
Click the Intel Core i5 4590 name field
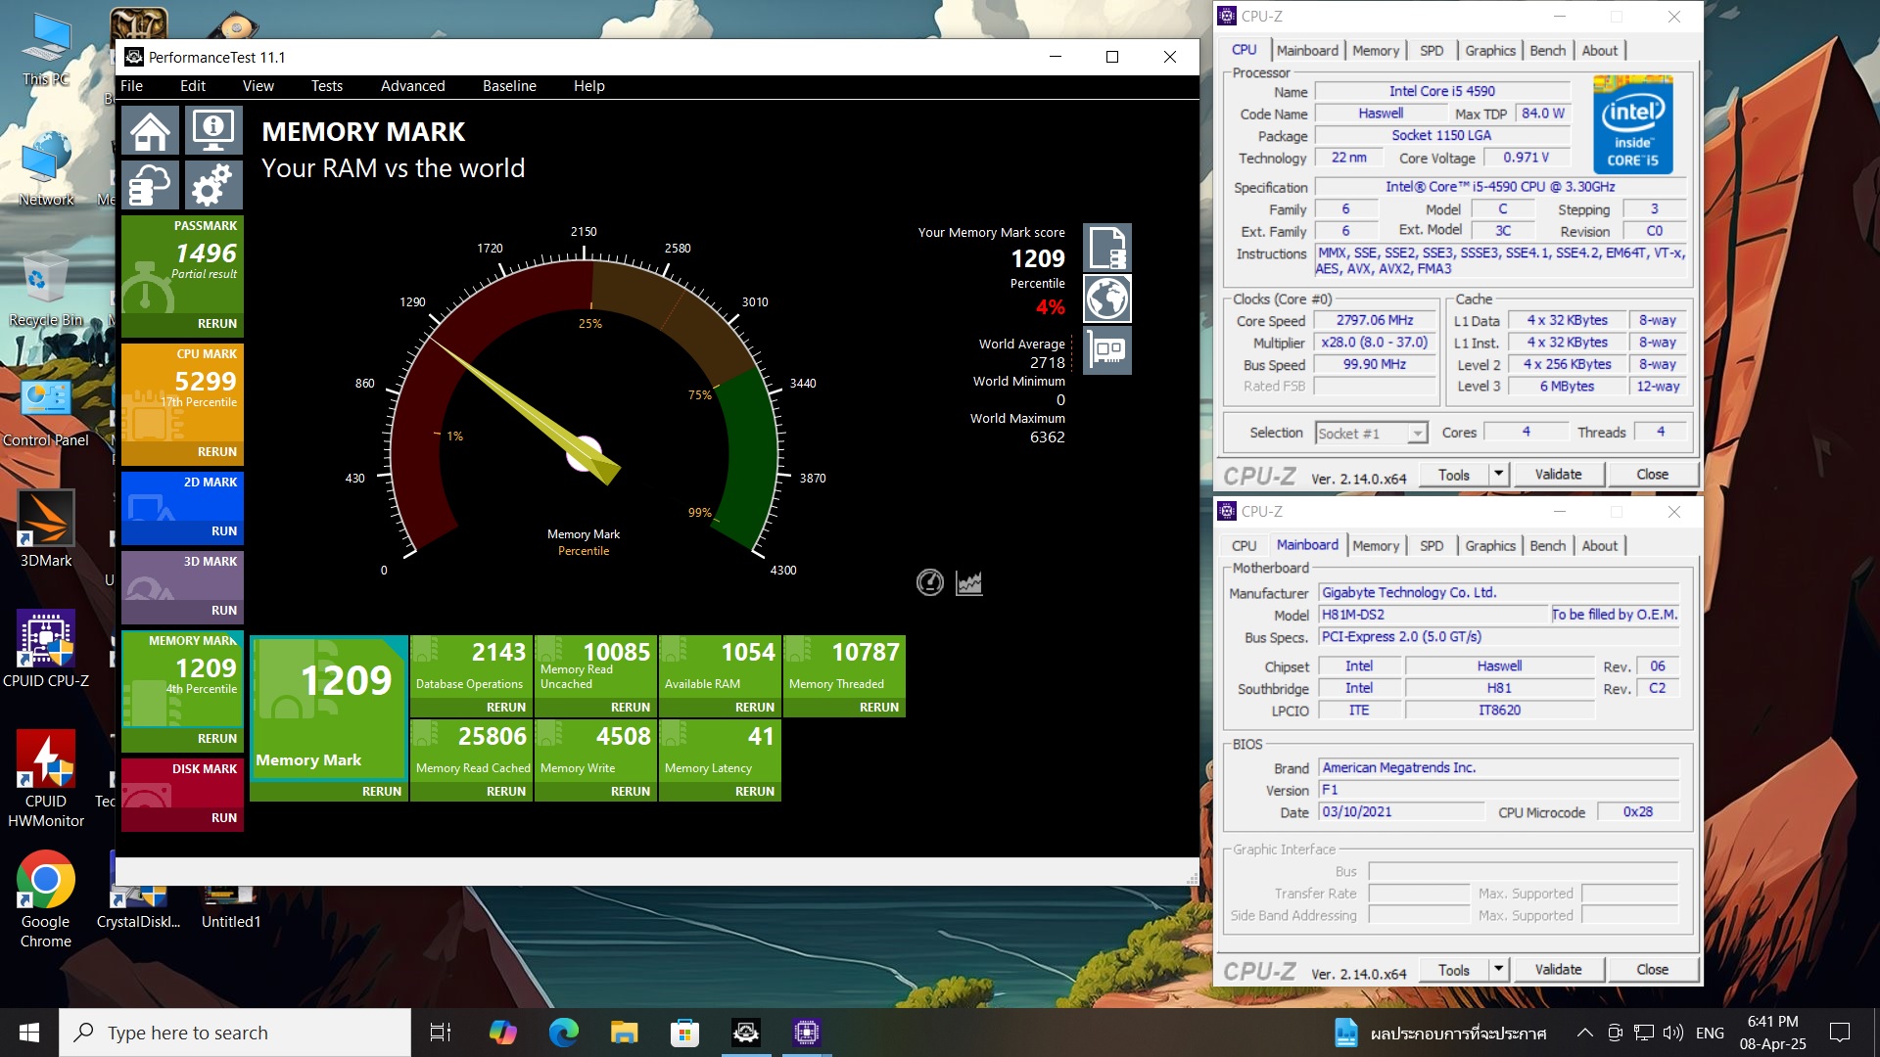click(x=1441, y=91)
